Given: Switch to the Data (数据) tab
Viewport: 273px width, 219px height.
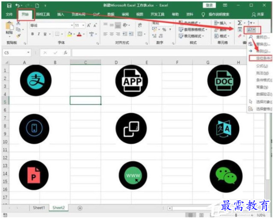Looking at the screenshot, I should pyautogui.click(x=111, y=14).
